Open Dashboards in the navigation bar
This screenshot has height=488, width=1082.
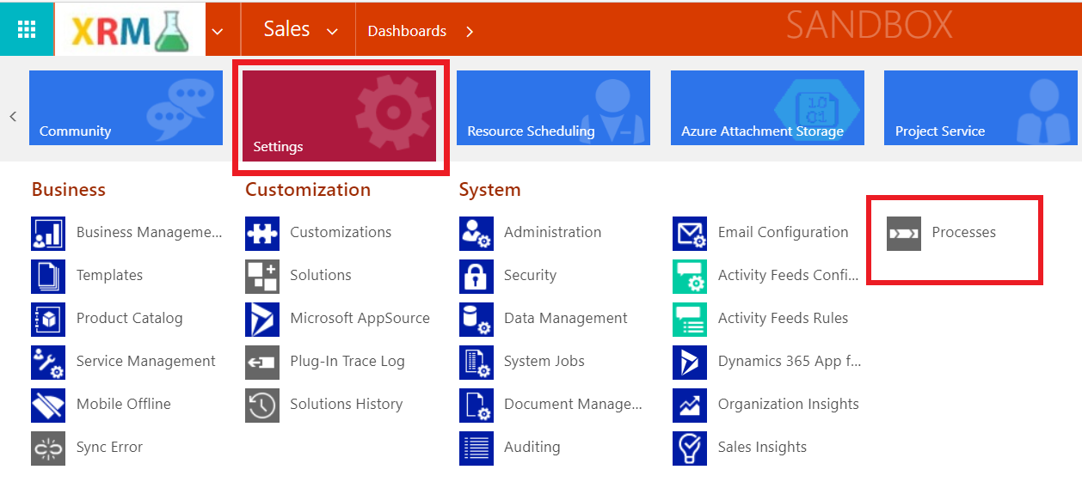click(x=407, y=31)
